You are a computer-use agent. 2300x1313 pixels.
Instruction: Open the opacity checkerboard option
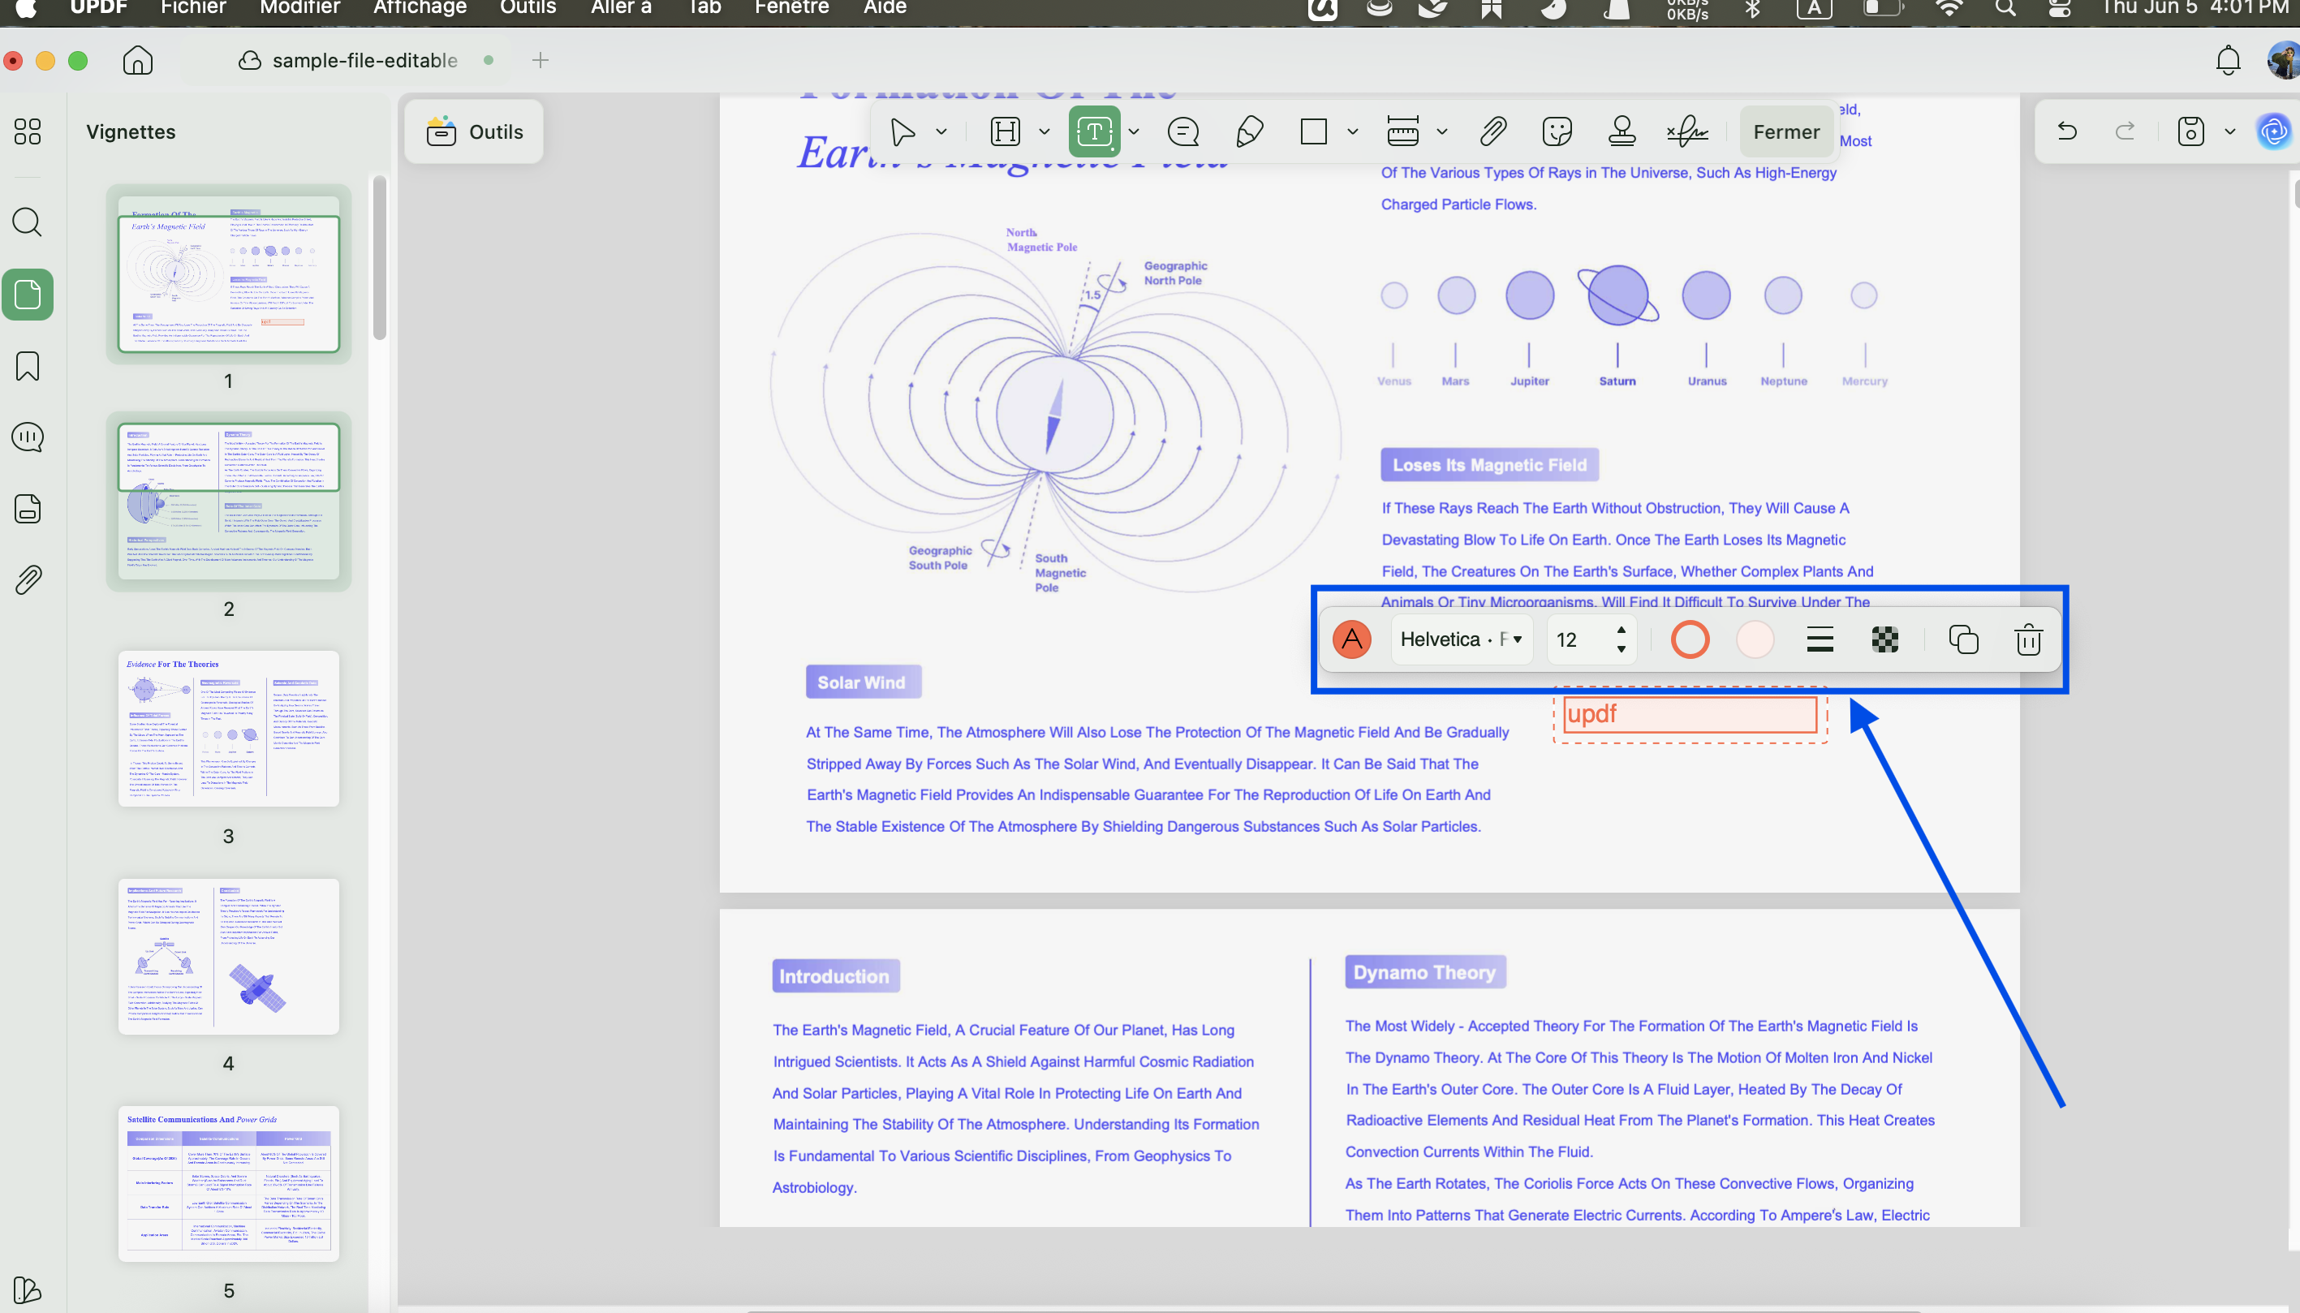coord(1884,639)
